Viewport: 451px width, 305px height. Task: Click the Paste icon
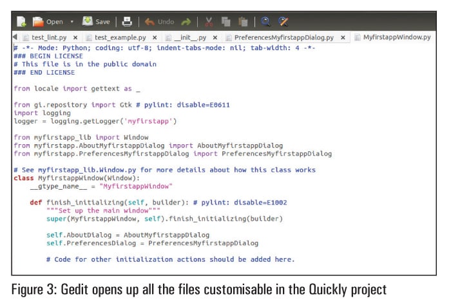click(241, 21)
